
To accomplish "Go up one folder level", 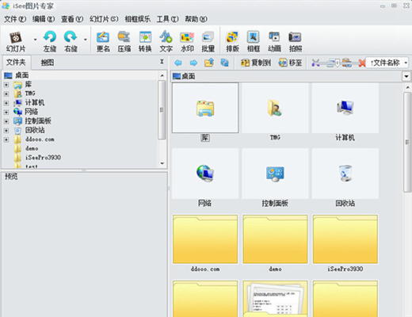I will click(209, 63).
